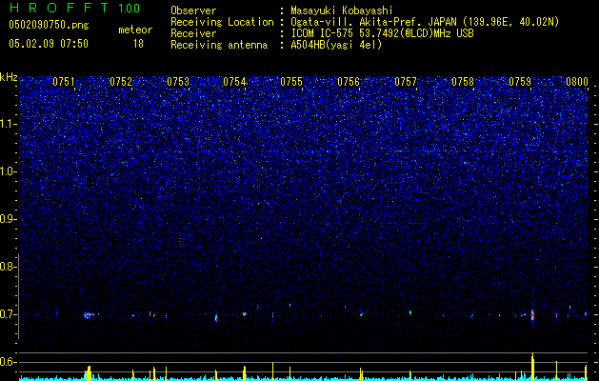The image size is (599, 381).
Task: Click the HROFFT program title
Action: click(x=60, y=8)
